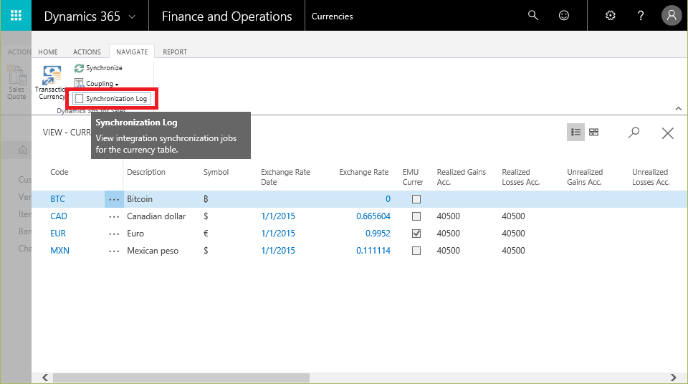
Task: Click EUR realized gains account 40500
Action: tap(449, 233)
